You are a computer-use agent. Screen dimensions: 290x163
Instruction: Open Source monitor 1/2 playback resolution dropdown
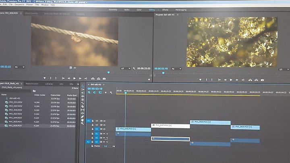click(126, 69)
